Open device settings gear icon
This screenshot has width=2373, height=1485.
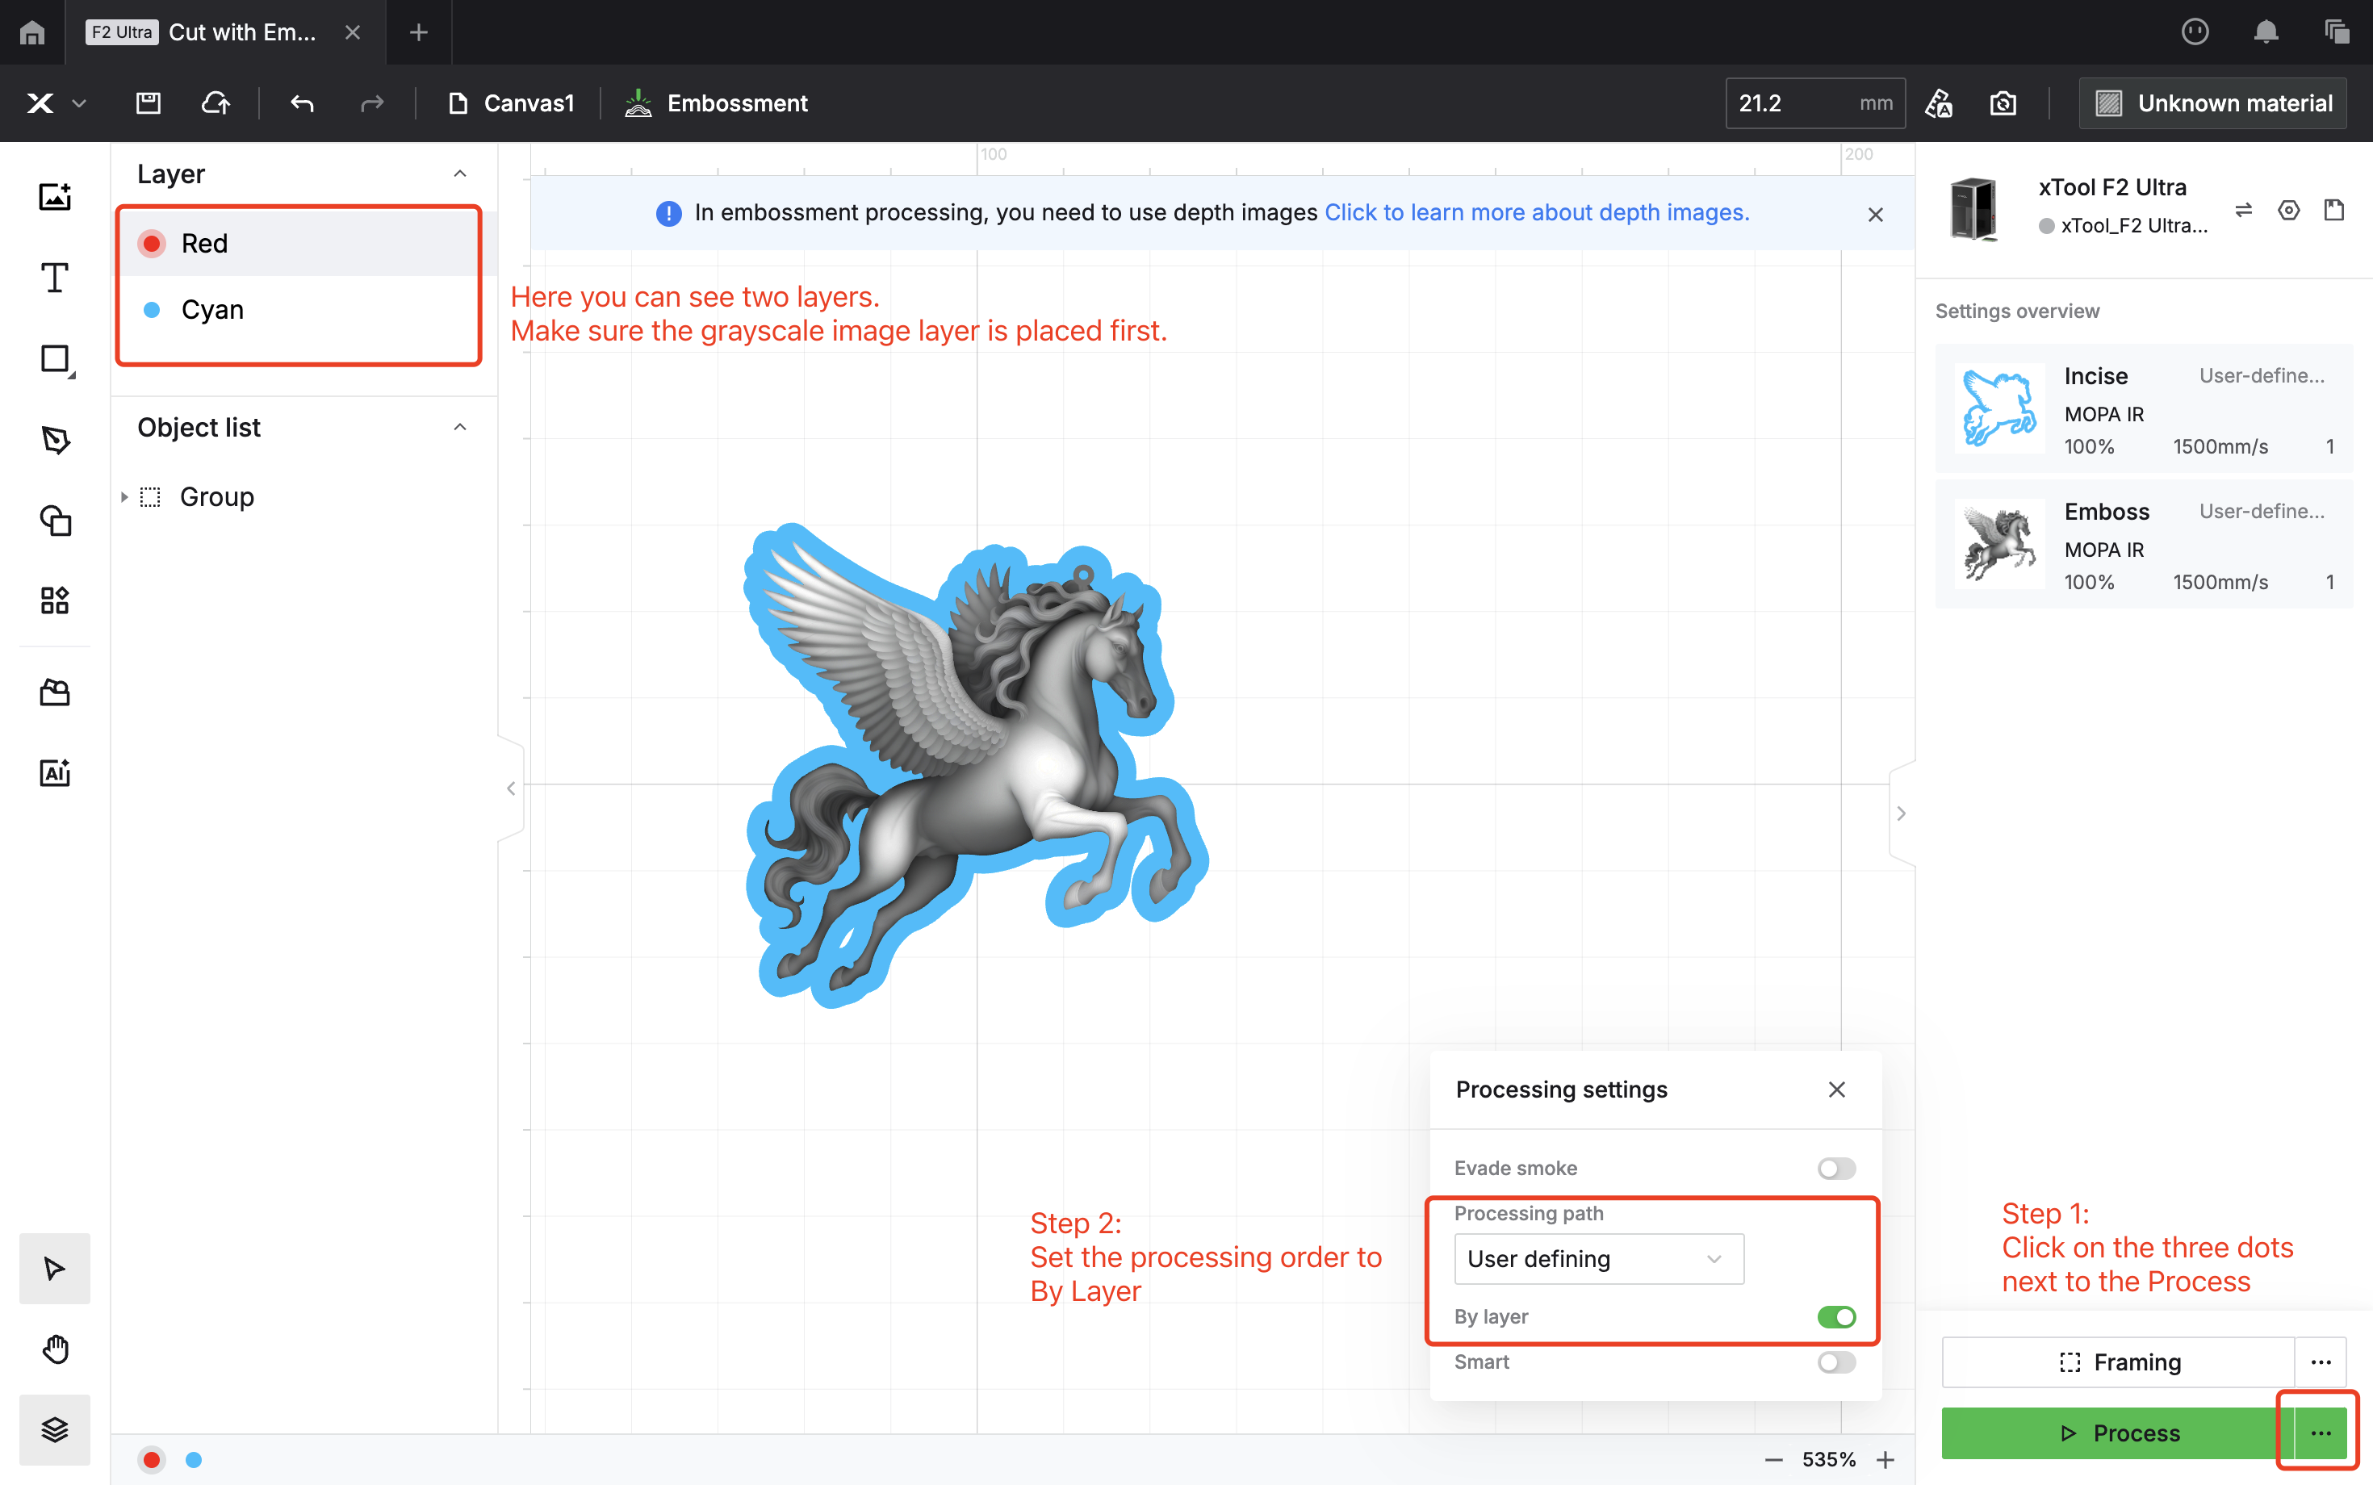pos(2288,210)
